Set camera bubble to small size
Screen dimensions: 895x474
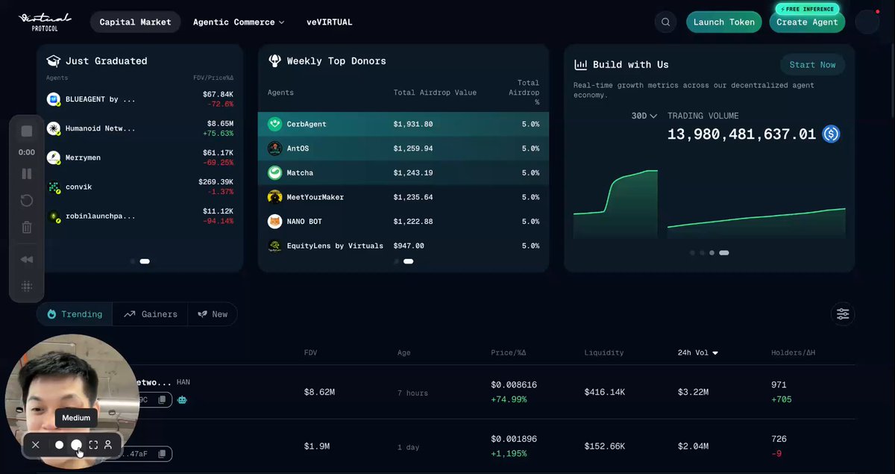(60, 445)
